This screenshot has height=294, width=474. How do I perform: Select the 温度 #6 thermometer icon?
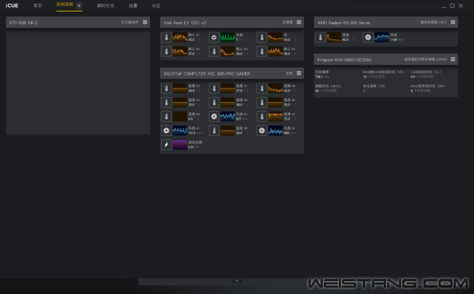click(214, 102)
